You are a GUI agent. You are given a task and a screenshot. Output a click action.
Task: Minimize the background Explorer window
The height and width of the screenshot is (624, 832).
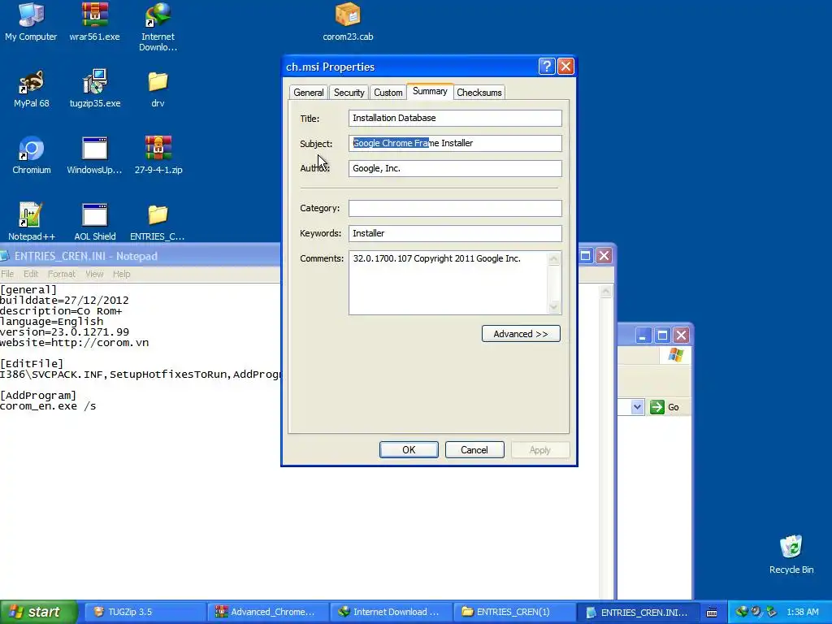click(x=643, y=336)
